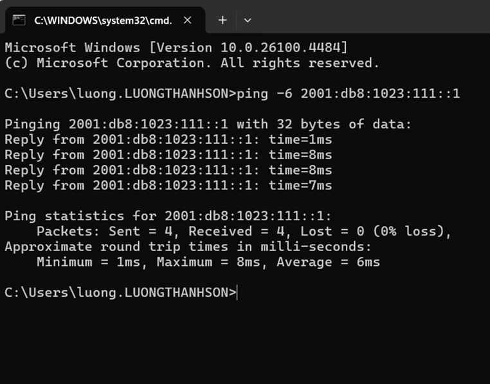Click the "Approximate round trip times" line
The image size is (490, 384).
188,247
